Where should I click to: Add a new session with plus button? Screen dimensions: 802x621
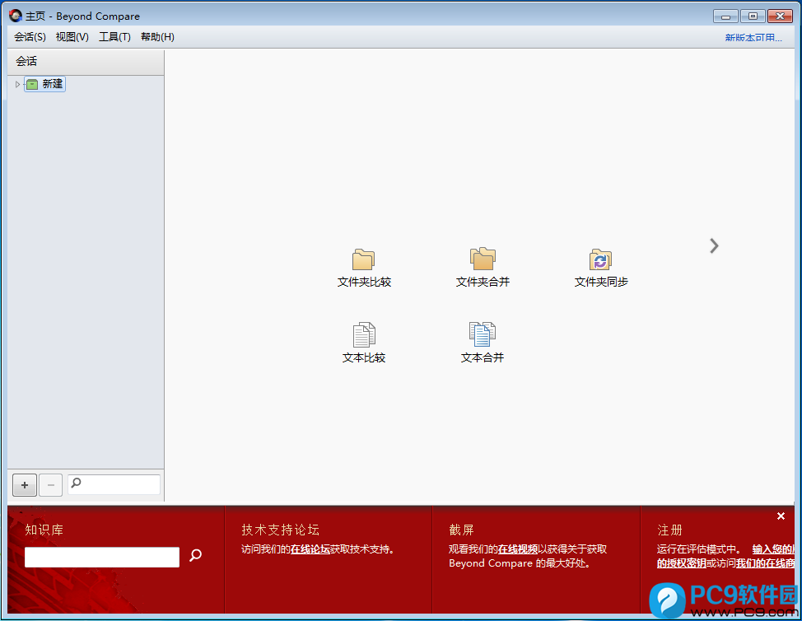25,485
